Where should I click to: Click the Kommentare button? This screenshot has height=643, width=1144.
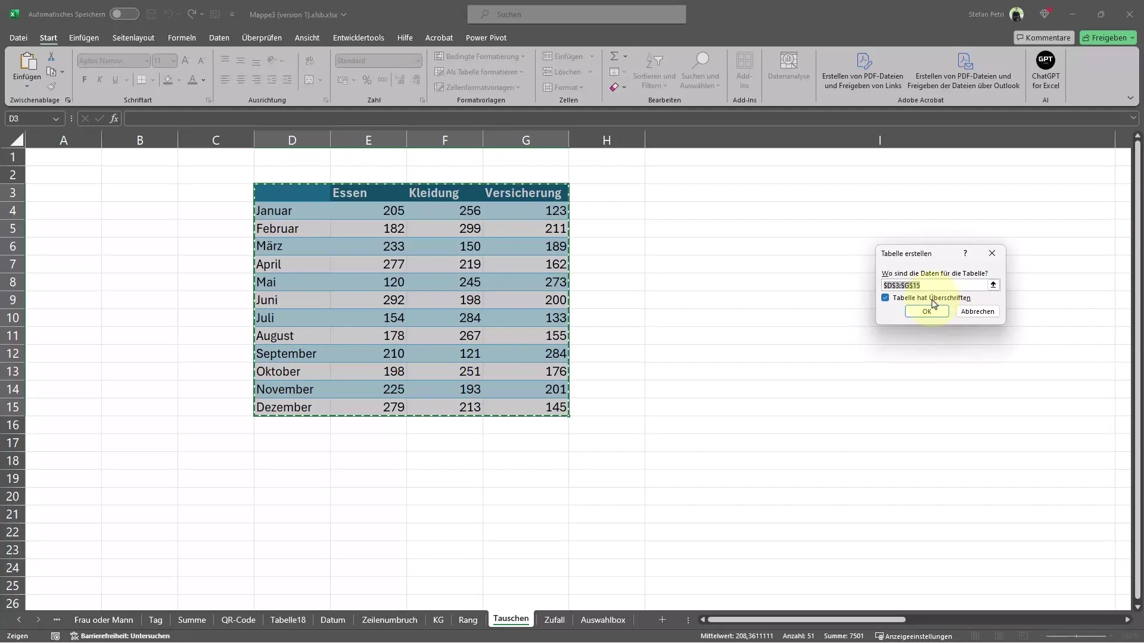coord(1044,38)
